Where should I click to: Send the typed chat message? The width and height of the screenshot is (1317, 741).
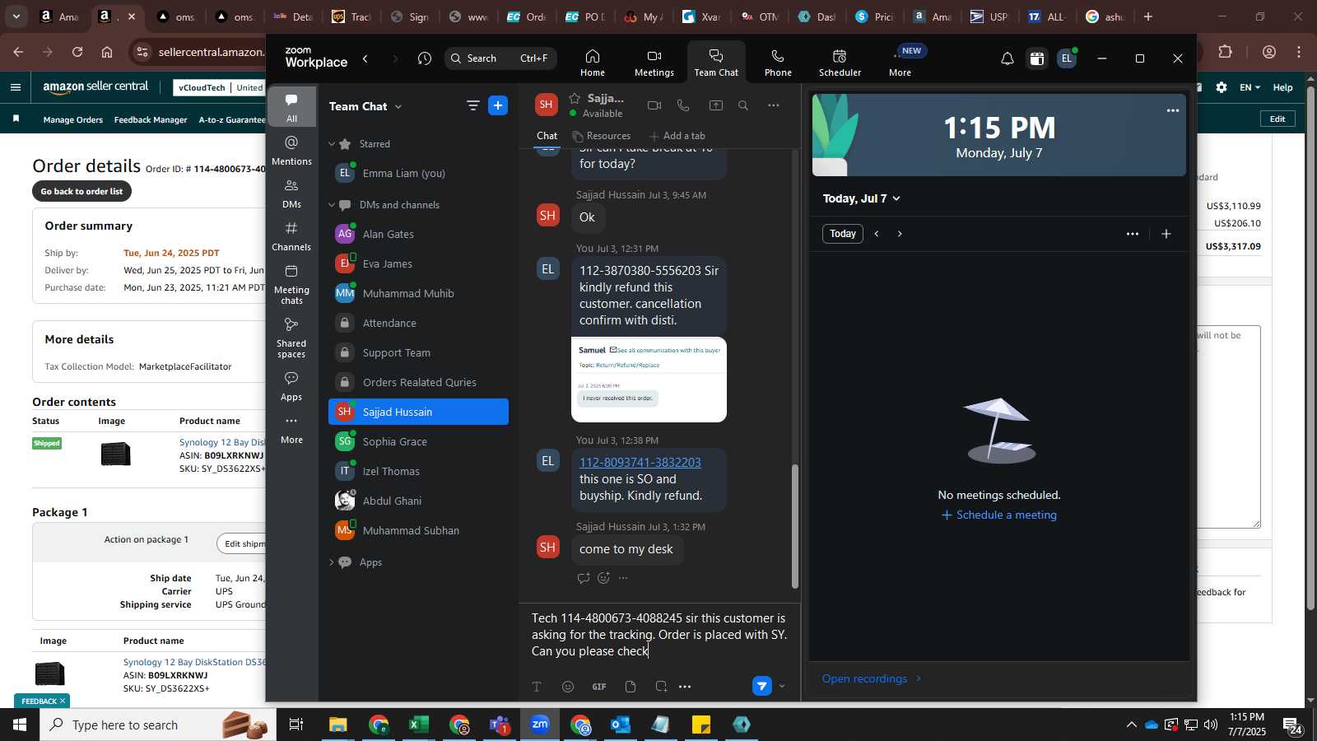click(x=762, y=686)
